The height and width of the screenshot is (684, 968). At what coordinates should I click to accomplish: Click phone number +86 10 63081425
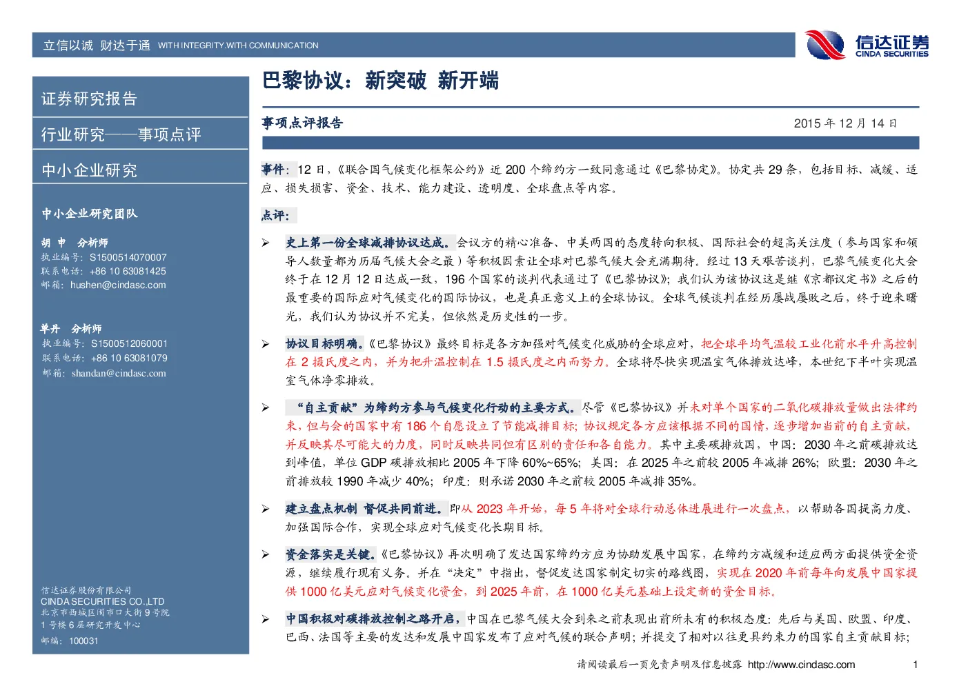[128, 271]
